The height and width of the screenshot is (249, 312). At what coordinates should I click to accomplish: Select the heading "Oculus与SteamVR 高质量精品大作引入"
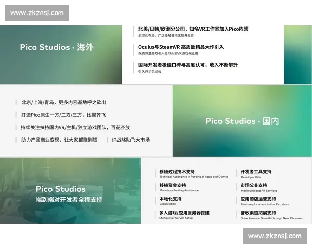point(181,47)
